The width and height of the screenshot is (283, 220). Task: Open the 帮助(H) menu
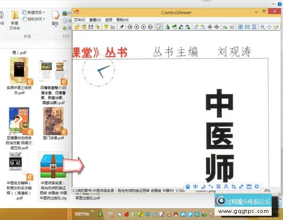122,20
